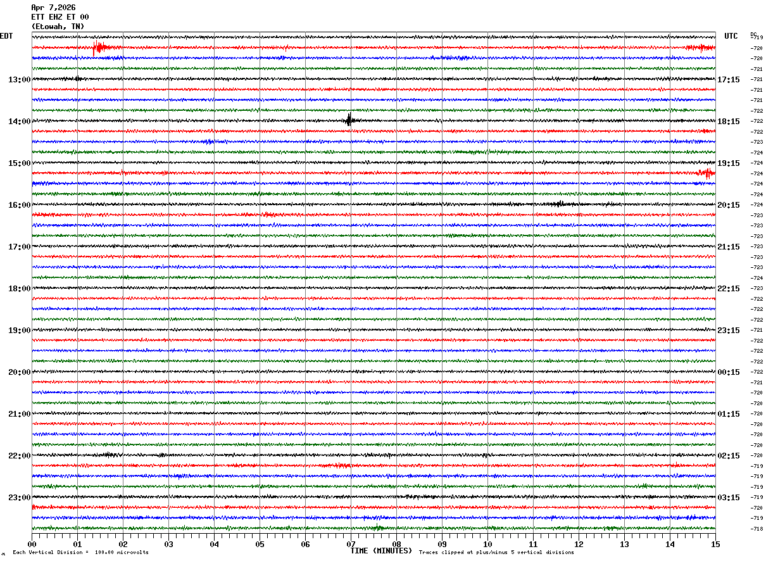Click the '-718' DC offset value
Viewport: 766px width, 561px height.
pyautogui.click(x=757, y=529)
